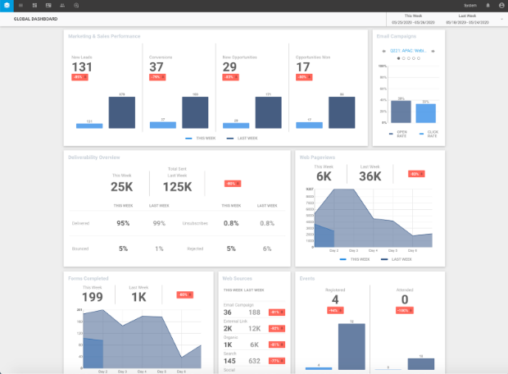The image size is (508, 374).
Task: Toggle CLICK RATE legend in Email Campaigns
Action: pos(429,134)
